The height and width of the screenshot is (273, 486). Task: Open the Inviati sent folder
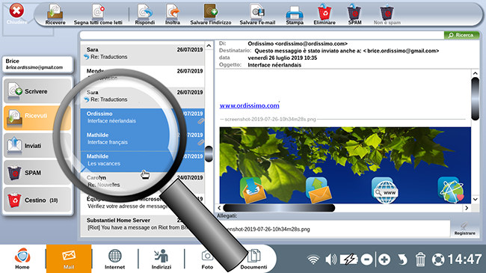pyautogui.click(x=37, y=145)
